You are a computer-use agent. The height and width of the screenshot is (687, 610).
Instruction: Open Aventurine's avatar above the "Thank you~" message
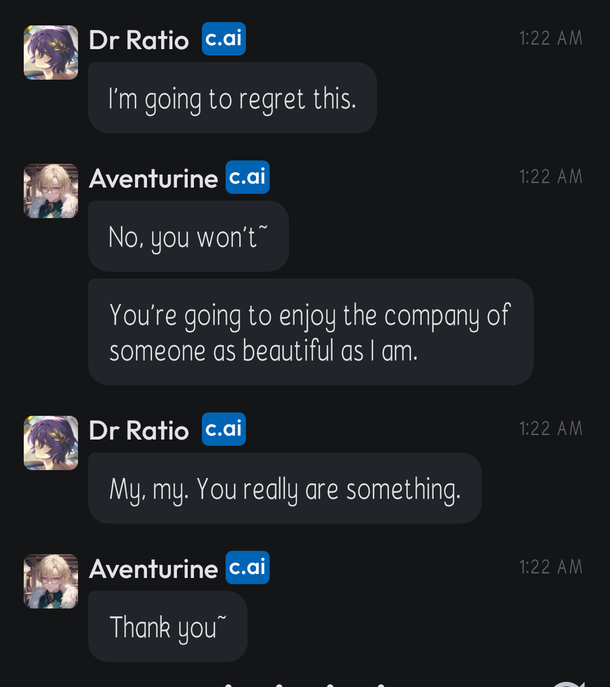(51, 581)
